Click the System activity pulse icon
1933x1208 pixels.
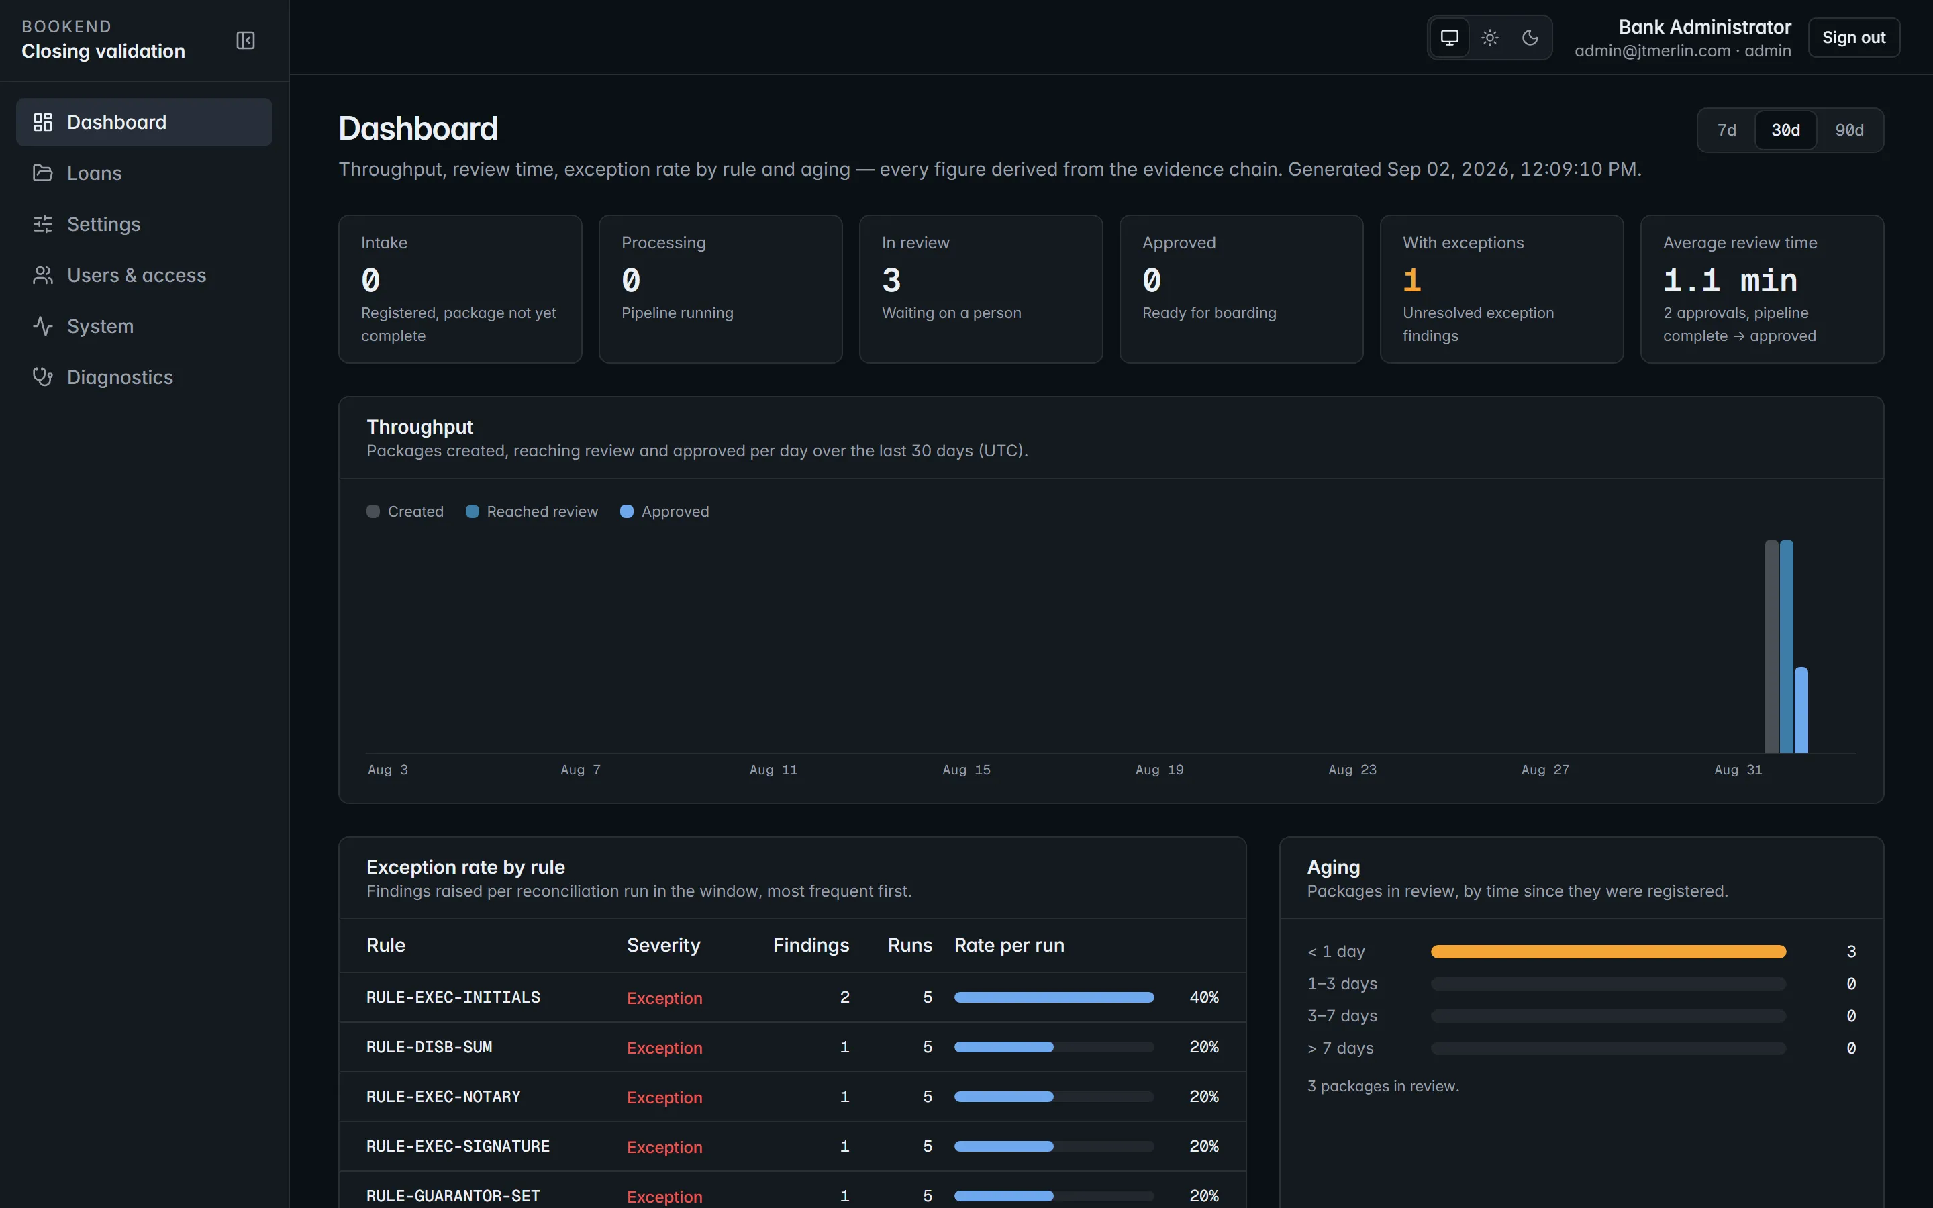(x=42, y=326)
